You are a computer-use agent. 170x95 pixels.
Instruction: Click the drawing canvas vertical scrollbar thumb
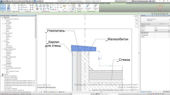click(x=139, y=53)
